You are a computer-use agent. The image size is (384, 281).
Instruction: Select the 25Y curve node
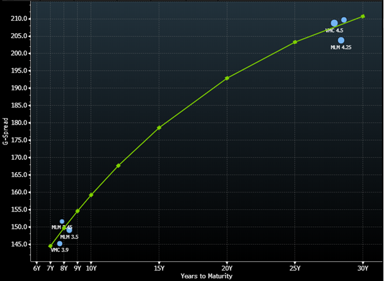click(295, 42)
